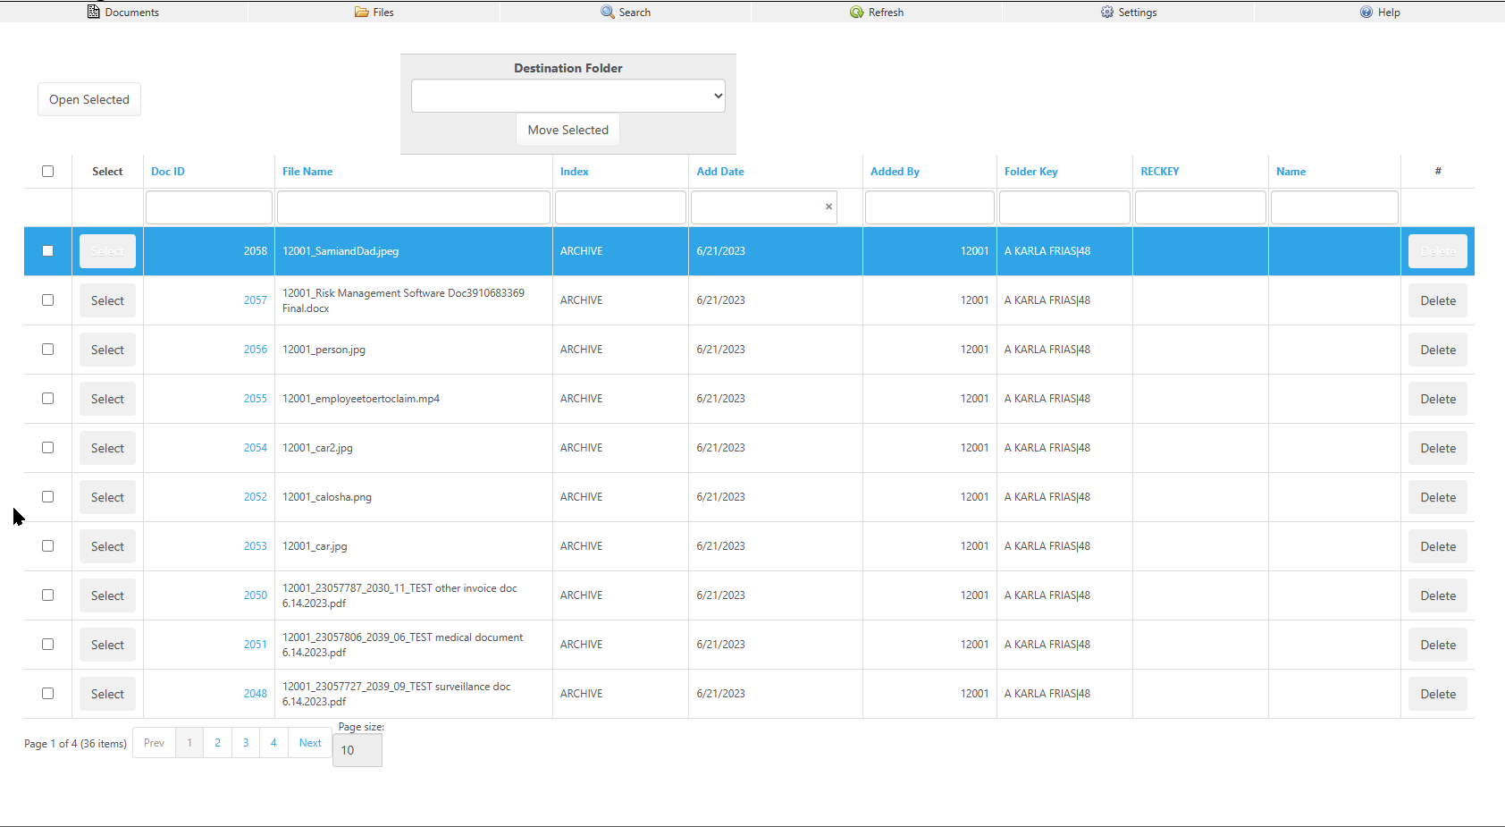Screen dimensions: 1505x827
Task: Open the Page size selector
Action: (x=357, y=750)
